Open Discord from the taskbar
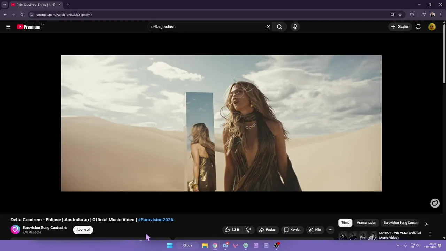Screen dimensions: 446x251 coord(225,245)
